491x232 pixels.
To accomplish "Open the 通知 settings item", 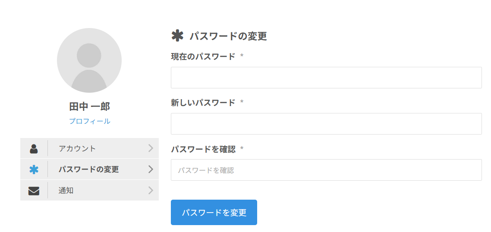I will [66, 191].
